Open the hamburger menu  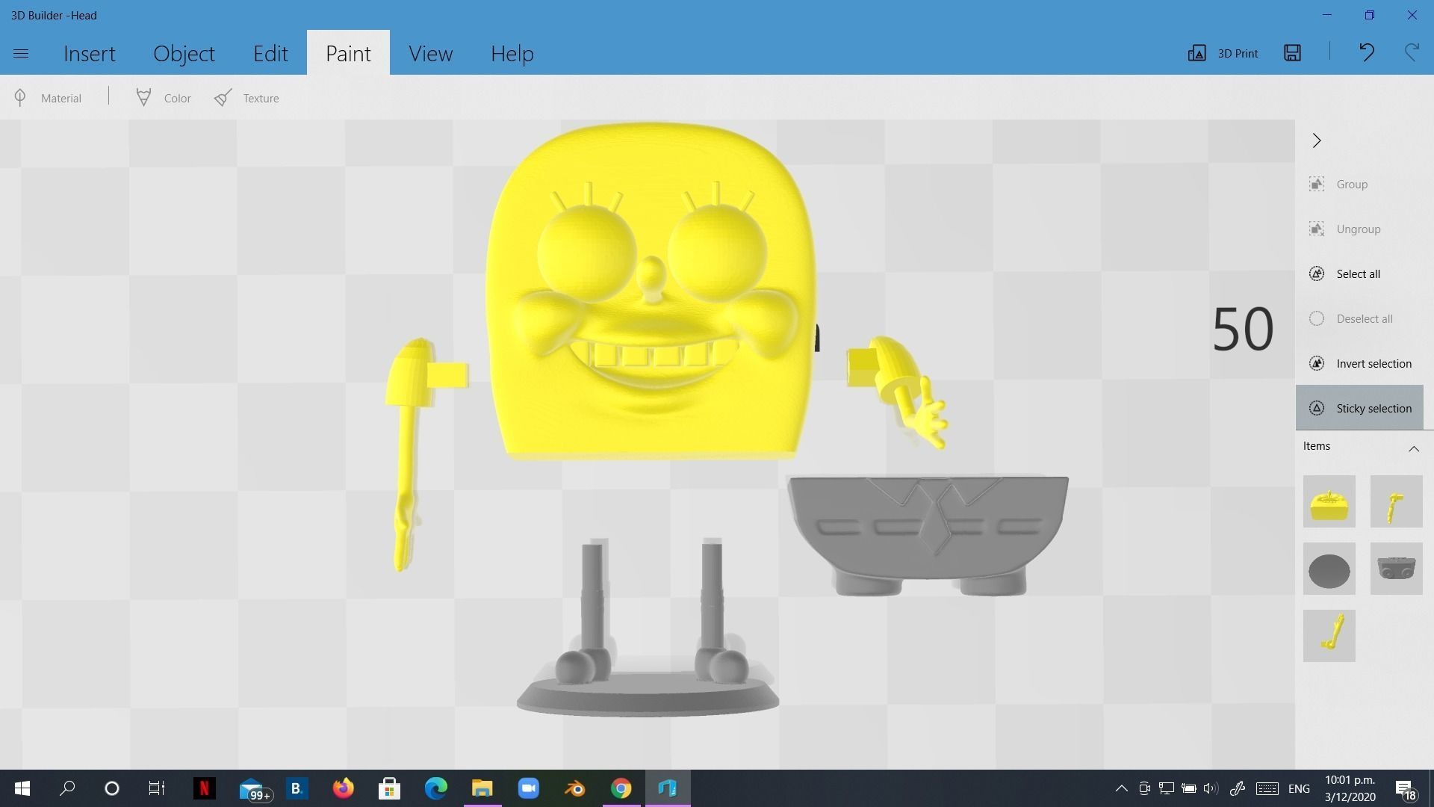pos(21,53)
